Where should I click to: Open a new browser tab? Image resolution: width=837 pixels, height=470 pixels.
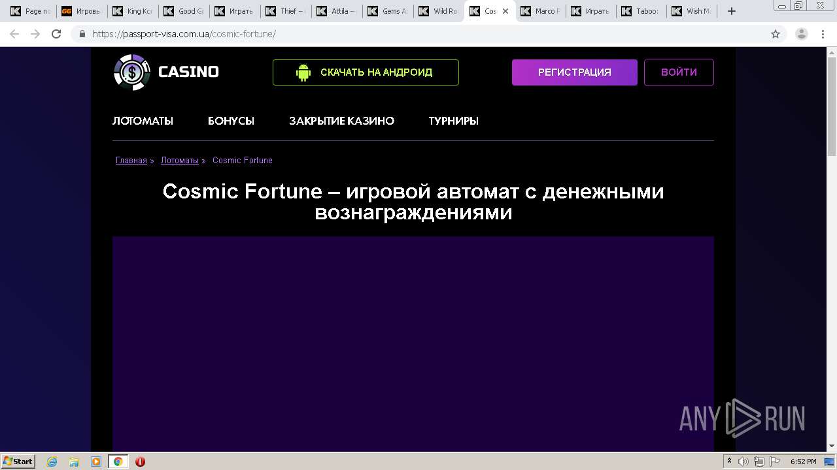coord(732,11)
